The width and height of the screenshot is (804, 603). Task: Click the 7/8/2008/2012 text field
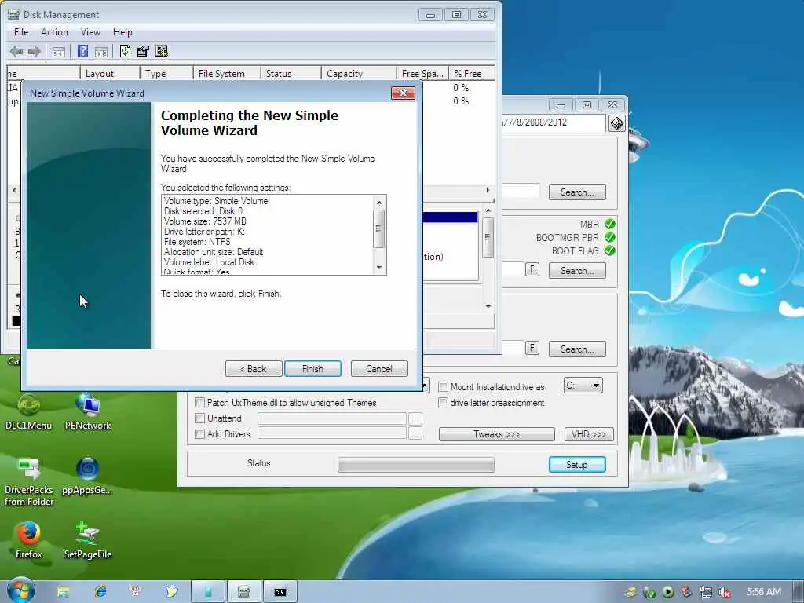tap(554, 123)
